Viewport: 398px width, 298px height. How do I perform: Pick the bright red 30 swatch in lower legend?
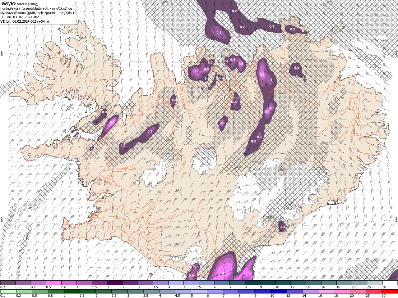pos(390,291)
